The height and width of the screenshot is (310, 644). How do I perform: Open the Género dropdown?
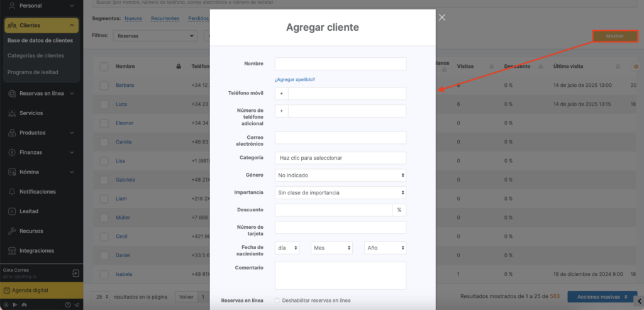coord(340,175)
